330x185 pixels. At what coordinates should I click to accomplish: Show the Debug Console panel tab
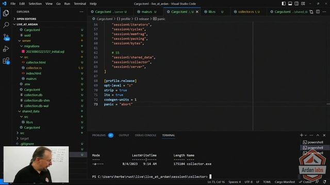[145, 135]
